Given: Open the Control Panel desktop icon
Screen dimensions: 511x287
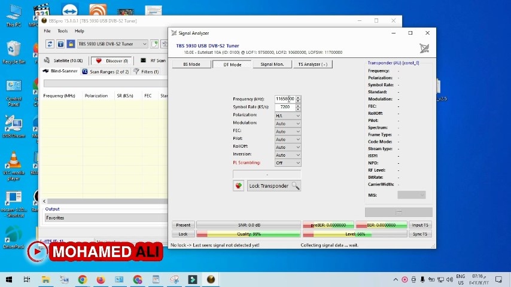Looking at the screenshot, I should coord(14,93).
